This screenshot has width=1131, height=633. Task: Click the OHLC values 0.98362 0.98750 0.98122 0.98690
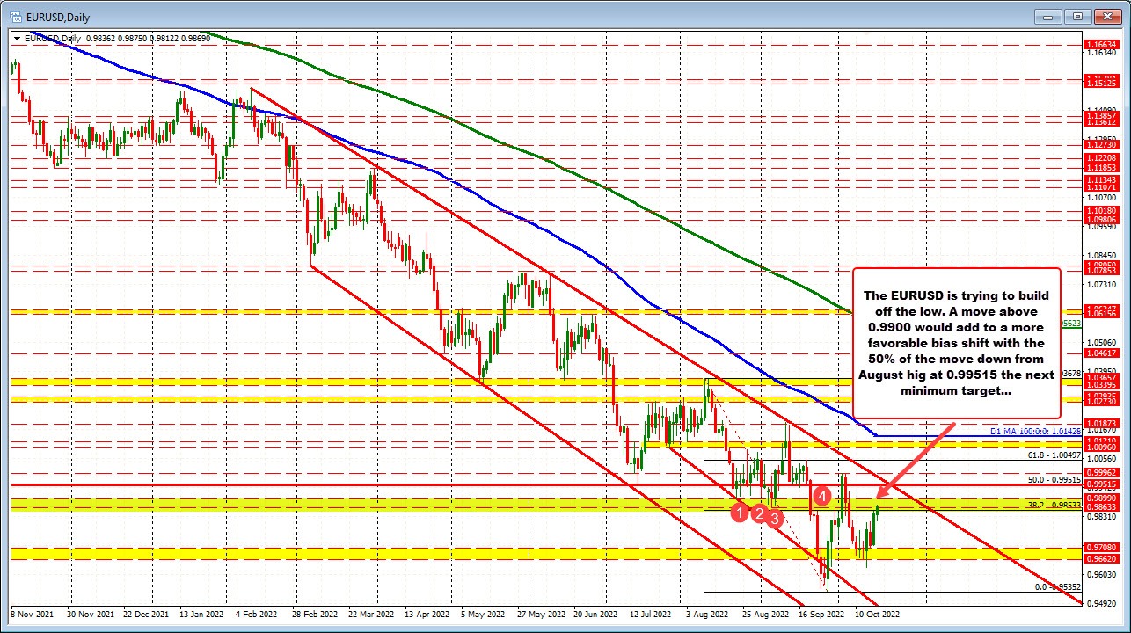[150, 39]
